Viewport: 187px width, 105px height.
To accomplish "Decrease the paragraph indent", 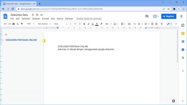I will click(x=152, y=24).
